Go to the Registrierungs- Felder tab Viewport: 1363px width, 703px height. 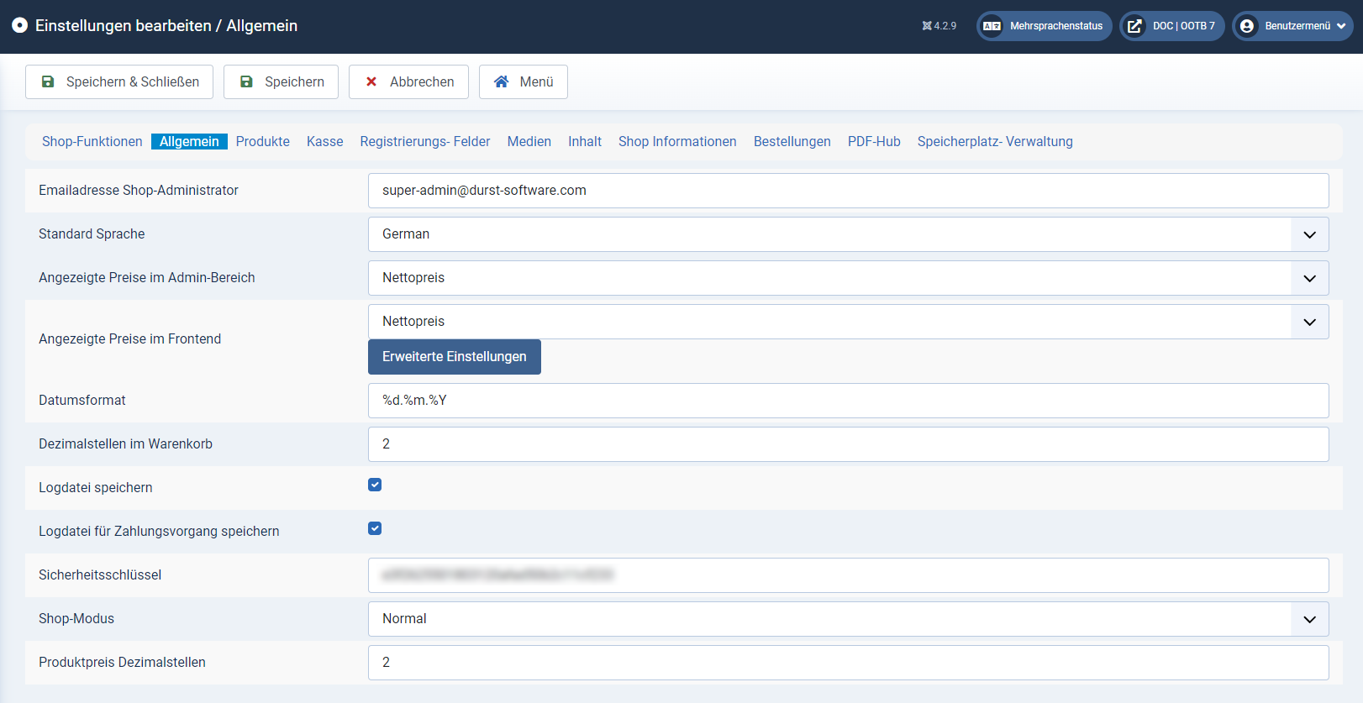click(x=425, y=141)
